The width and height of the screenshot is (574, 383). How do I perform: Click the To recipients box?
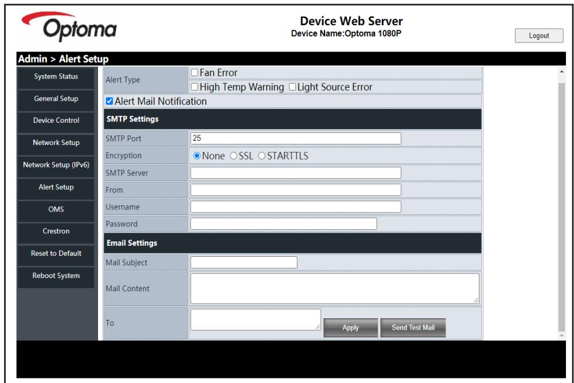pyautogui.click(x=256, y=319)
